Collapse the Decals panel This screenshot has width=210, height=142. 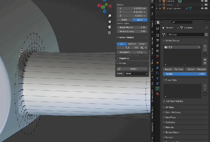coord(117,63)
